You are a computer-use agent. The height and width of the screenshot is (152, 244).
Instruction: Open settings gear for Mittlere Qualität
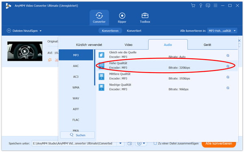[228, 77]
